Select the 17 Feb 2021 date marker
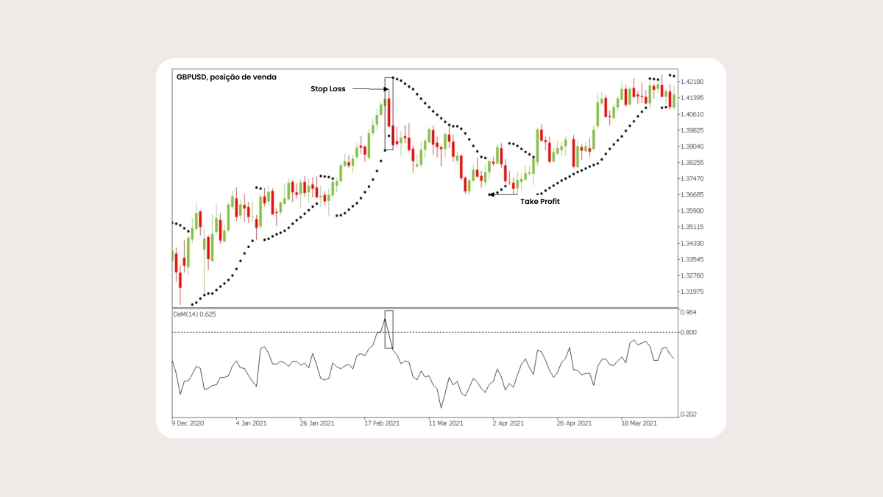Image resolution: width=883 pixels, height=497 pixels. coord(382,423)
